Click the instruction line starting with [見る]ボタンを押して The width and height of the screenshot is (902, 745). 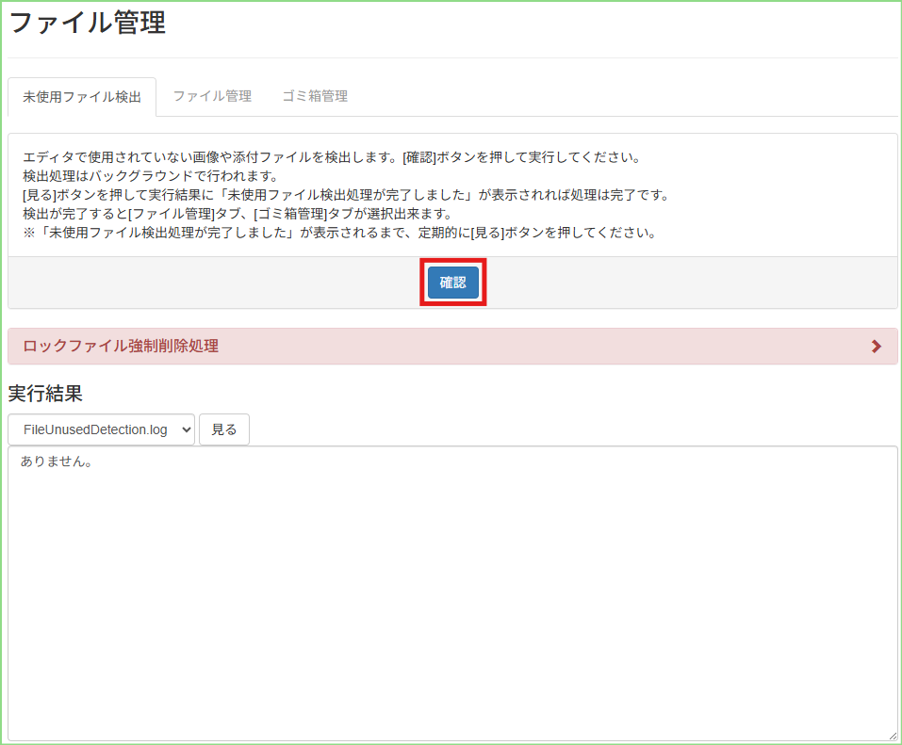click(x=345, y=195)
